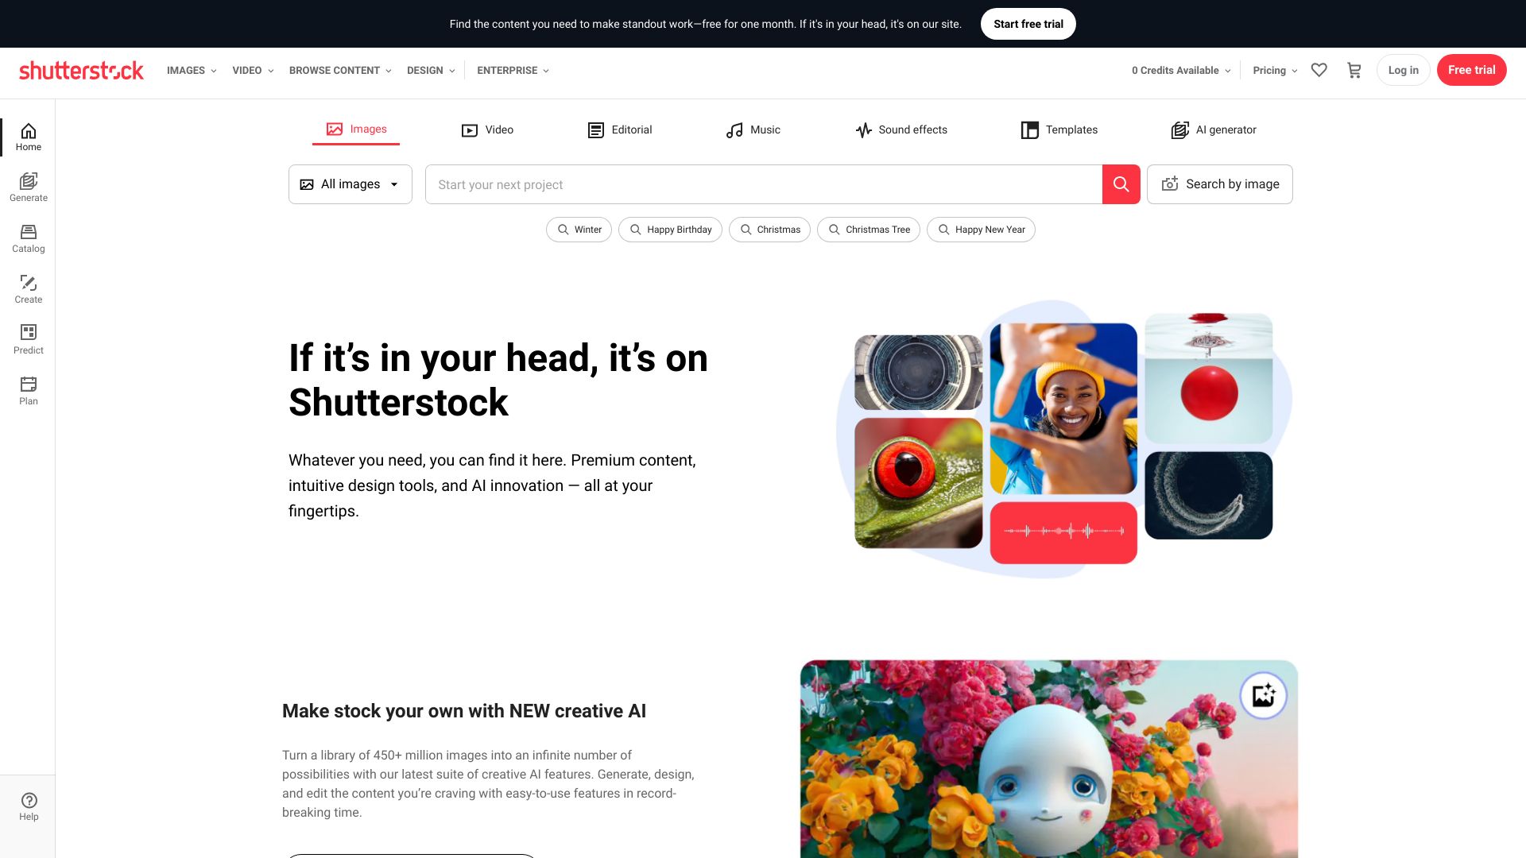Click the Help sidebar icon
Image resolution: width=1526 pixels, height=858 pixels.
pos(29,806)
